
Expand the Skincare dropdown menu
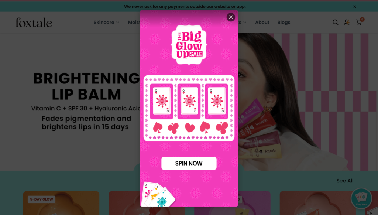click(106, 22)
